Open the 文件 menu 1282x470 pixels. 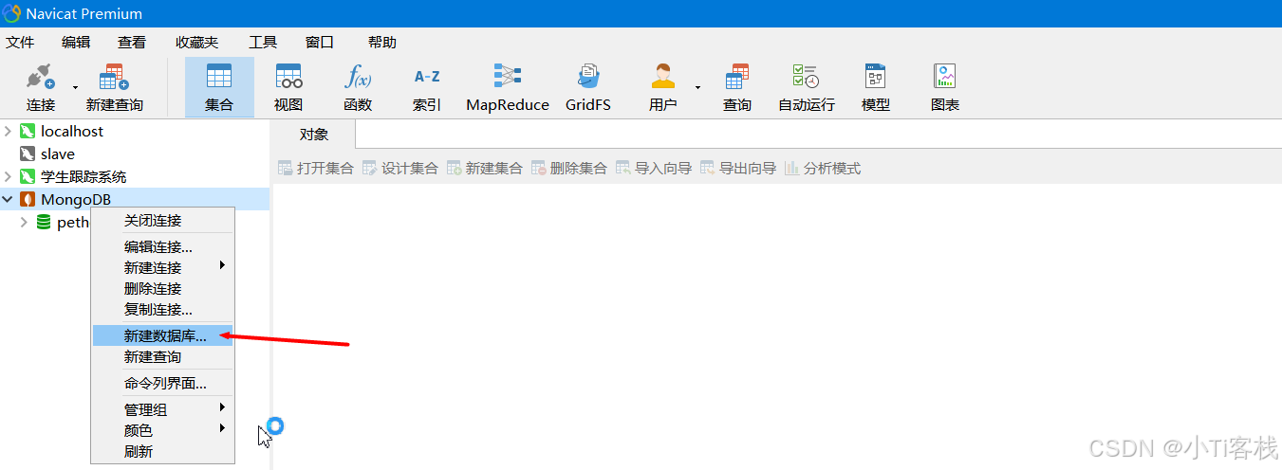point(20,43)
